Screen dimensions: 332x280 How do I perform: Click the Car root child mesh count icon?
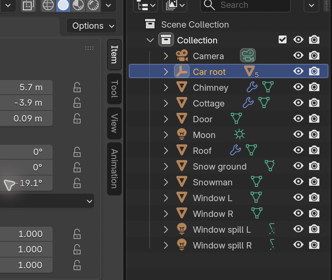(251, 71)
